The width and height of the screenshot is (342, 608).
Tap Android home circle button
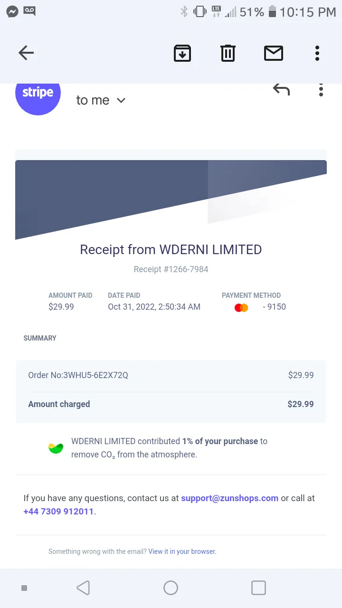(x=171, y=588)
